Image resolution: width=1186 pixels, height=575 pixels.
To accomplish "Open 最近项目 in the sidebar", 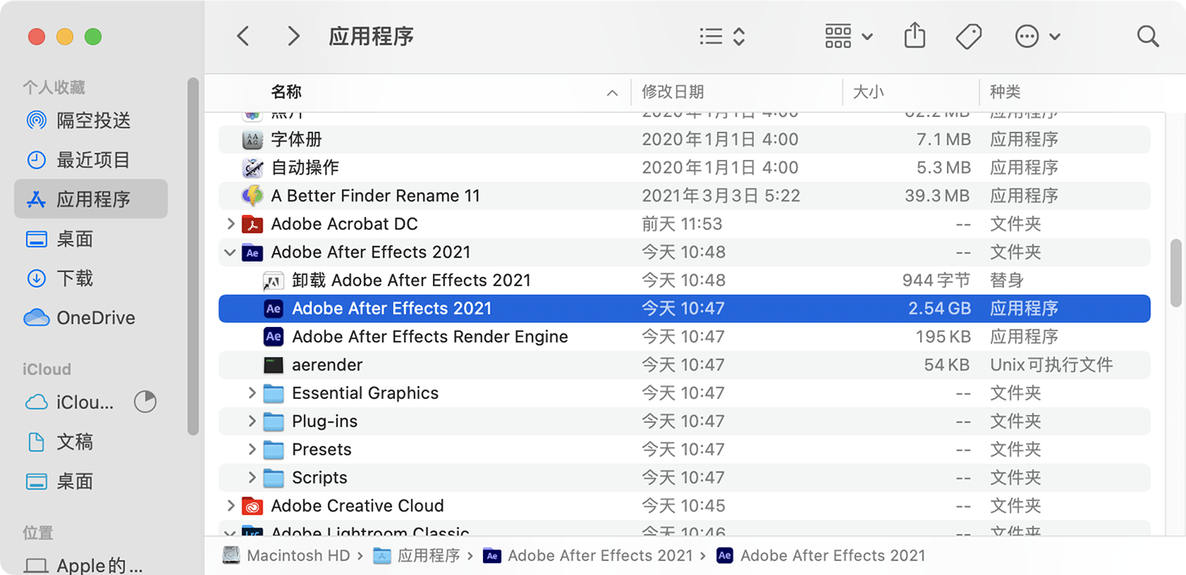I will coord(91,159).
